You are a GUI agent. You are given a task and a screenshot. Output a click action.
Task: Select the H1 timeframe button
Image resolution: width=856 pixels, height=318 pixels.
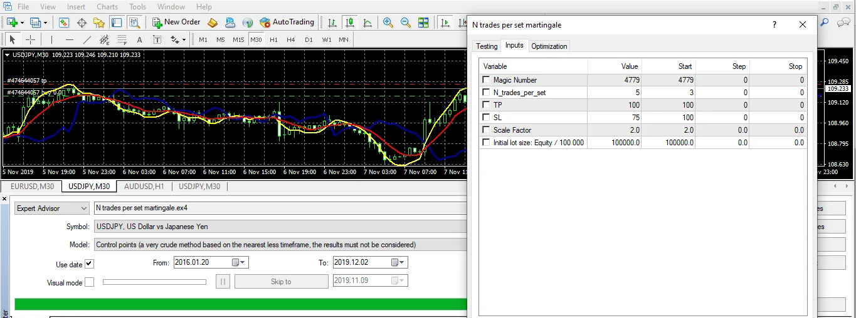(273, 40)
